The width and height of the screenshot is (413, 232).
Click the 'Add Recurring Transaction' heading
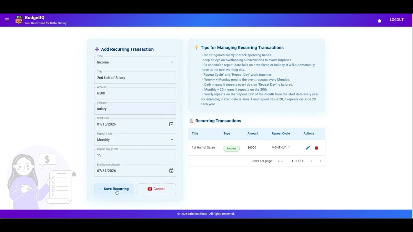pyautogui.click(x=127, y=49)
